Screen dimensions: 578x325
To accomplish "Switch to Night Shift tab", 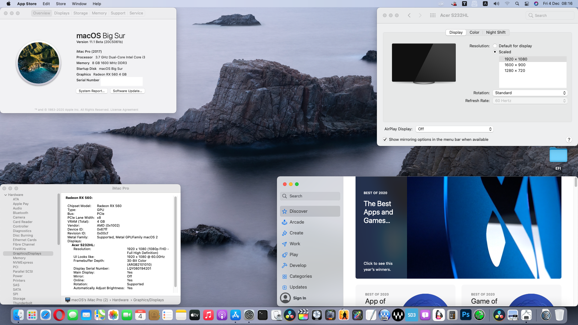I will (496, 32).
